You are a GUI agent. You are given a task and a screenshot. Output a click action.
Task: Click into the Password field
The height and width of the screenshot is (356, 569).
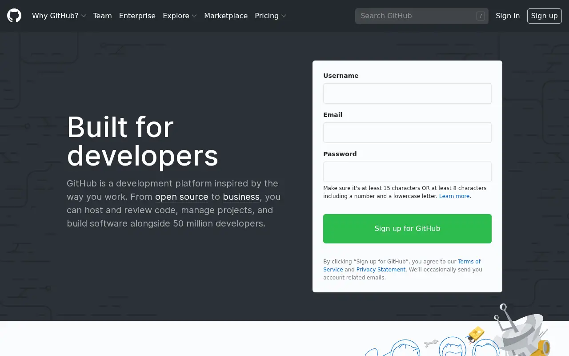[x=407, y=172]
